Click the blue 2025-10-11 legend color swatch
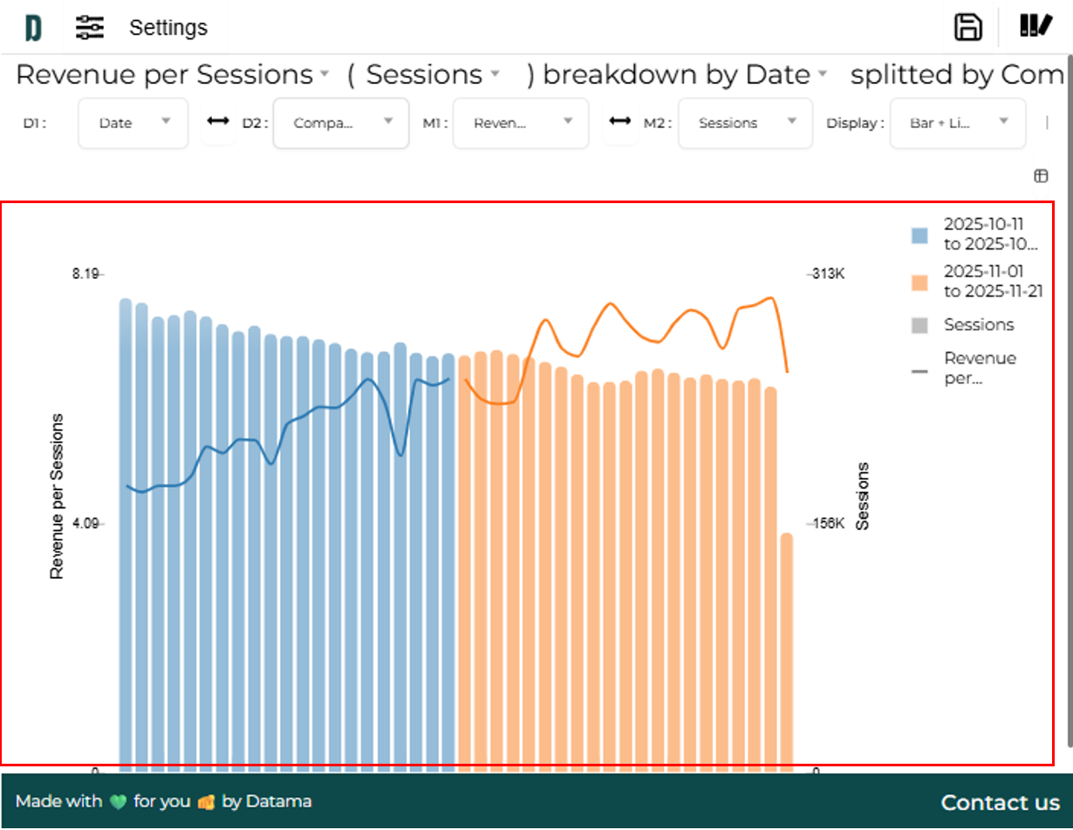The height and width of the screenshot is (830, 1073). [x=919, y=235]
